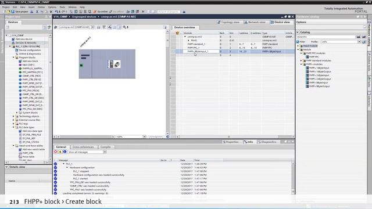Click the Info panel vertical scrollbar
This screenshot has height=209, width=372.
(x=293, y=178)
